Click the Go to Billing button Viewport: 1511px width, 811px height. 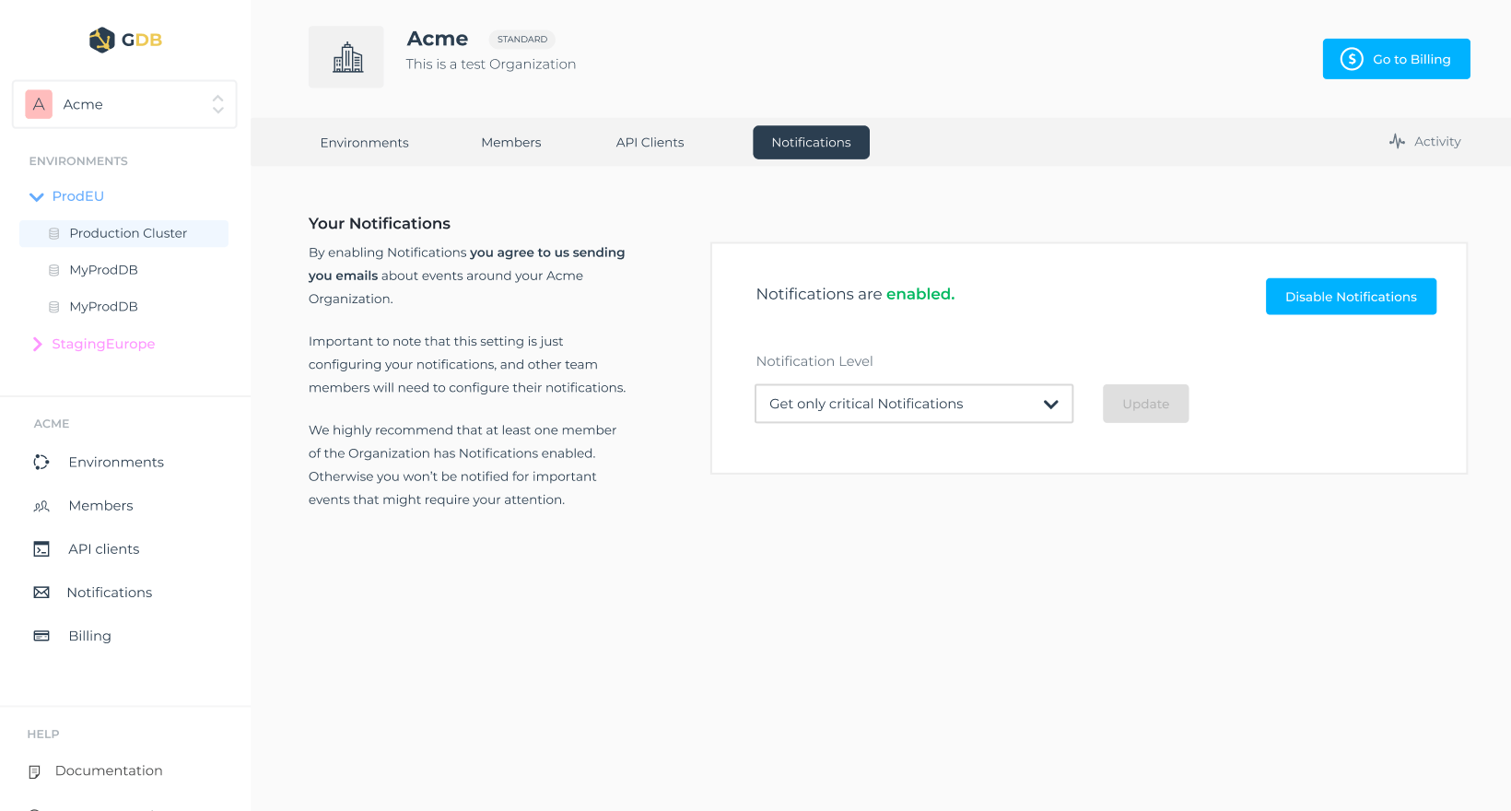[1396, 59]
